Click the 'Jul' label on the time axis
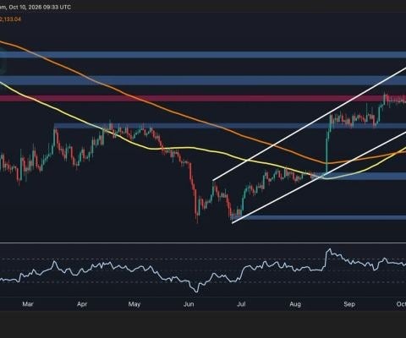This screenshot has height=338, width=406. [x=241, y=304]
